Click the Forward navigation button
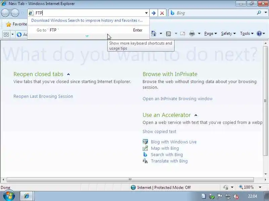 pos(15,13)
